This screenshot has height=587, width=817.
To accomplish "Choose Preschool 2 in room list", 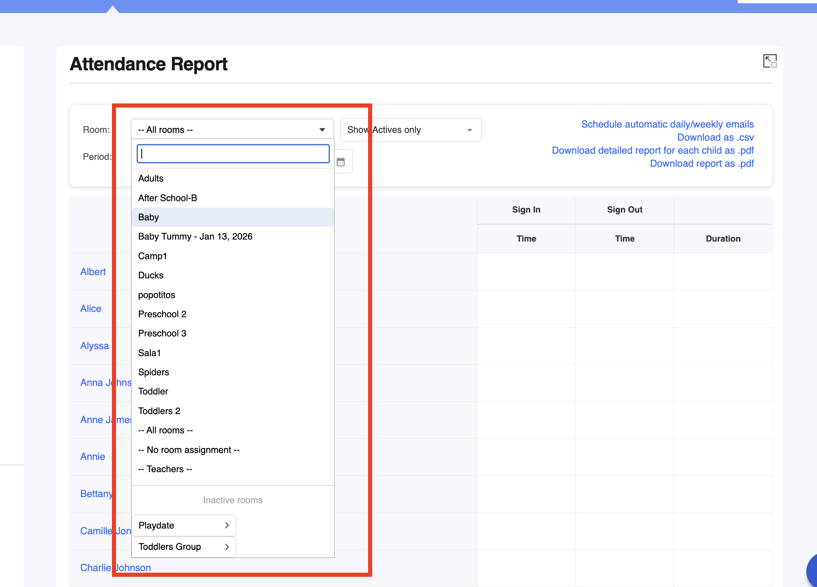I will click(162, 314).
